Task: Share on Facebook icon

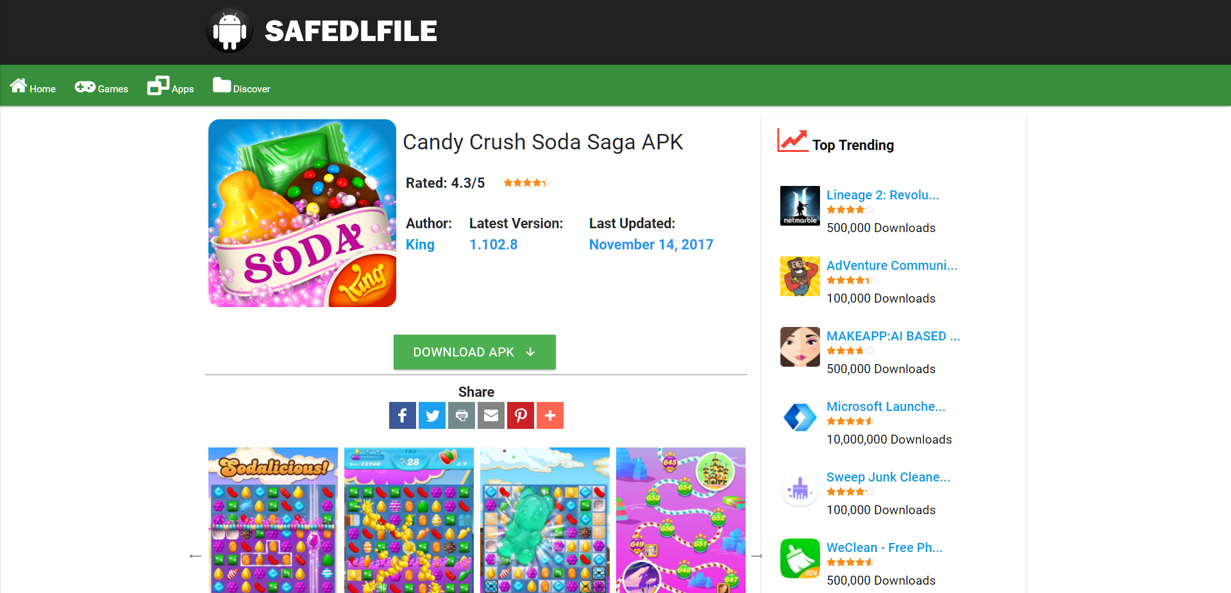Action: 403,415
